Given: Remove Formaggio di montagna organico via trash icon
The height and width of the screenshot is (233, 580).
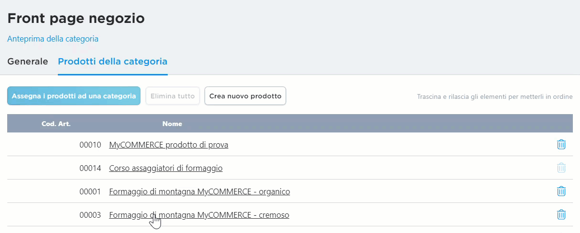Looking at the screenshot, I should (561, 191).
